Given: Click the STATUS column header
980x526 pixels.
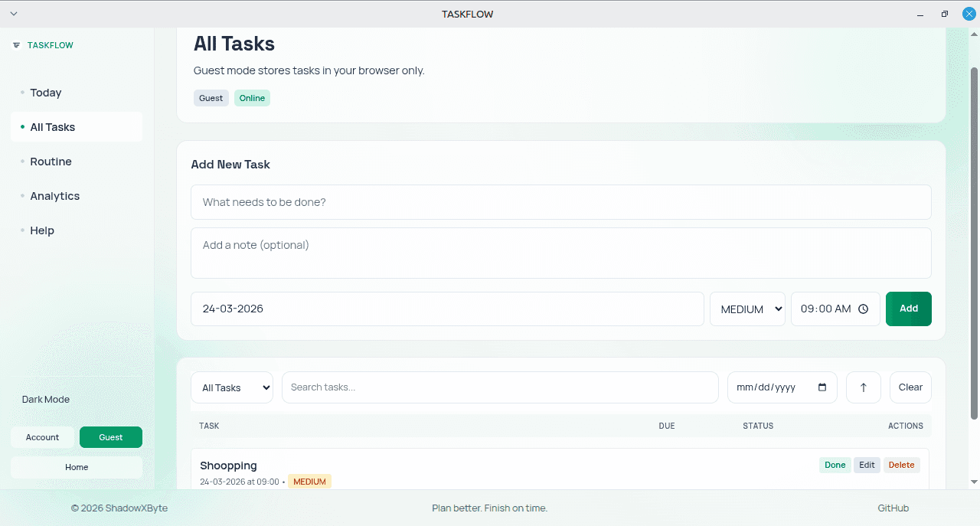Looking at the screenshot, I should tap(758, 426).
